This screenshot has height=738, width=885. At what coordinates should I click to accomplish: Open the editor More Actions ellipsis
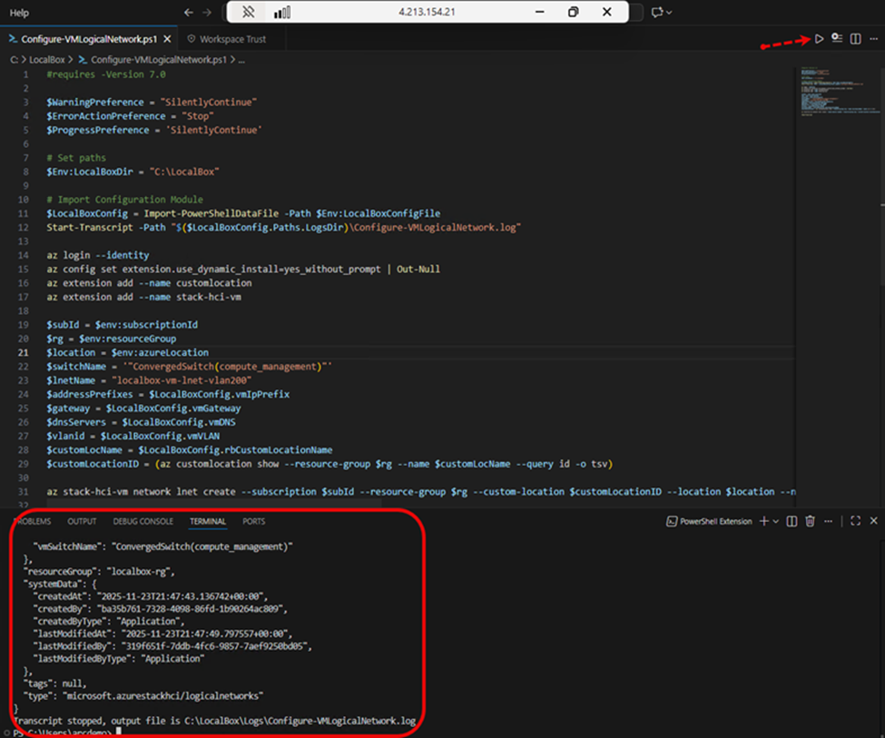874,38
